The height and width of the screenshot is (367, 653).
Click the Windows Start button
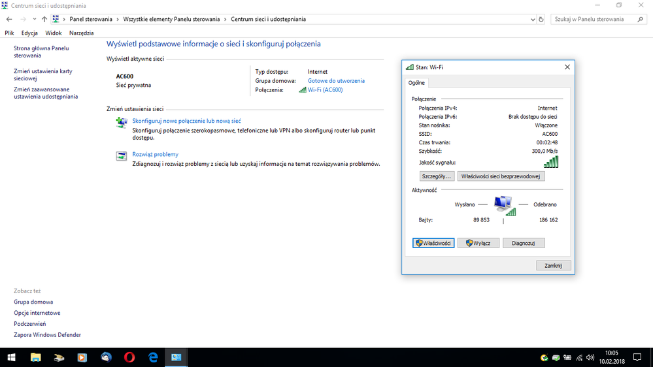click(11, 357)
